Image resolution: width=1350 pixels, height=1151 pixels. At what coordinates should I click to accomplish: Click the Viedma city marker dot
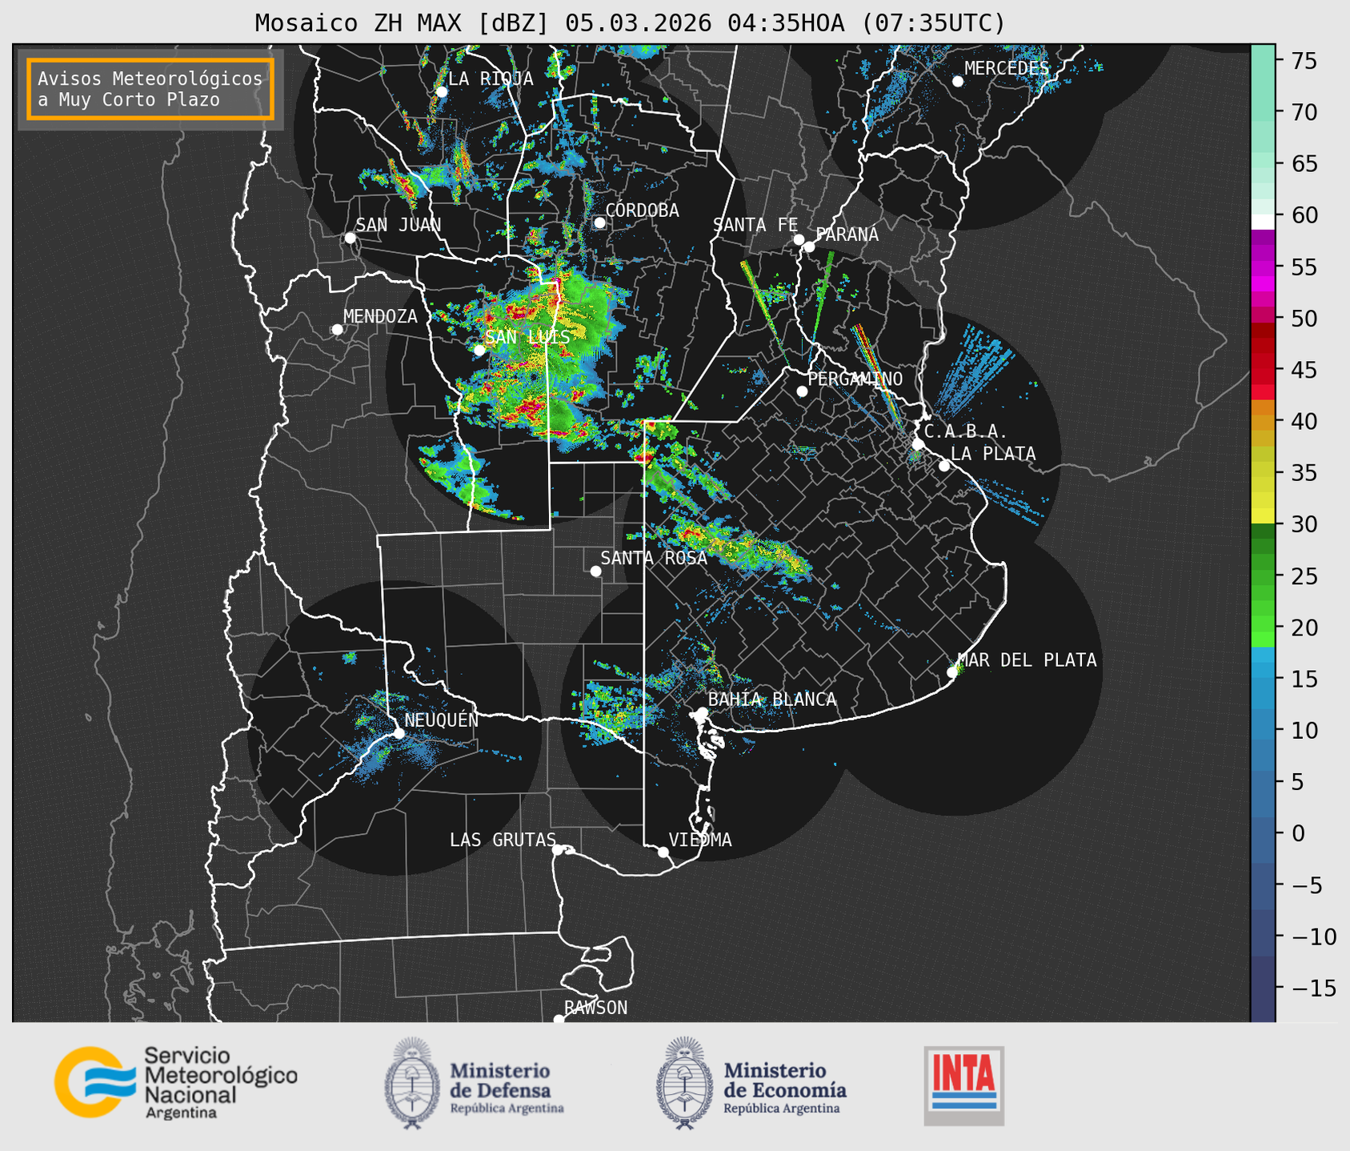click(x=663, y=852)
